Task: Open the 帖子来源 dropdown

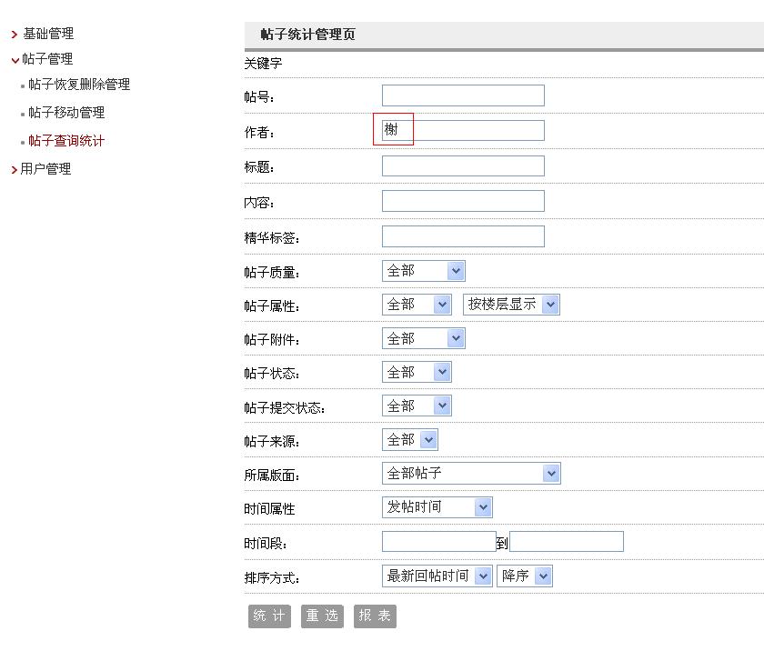Action: coord(409,440)
